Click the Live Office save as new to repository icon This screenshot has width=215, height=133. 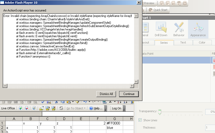[x=54, y=108]
